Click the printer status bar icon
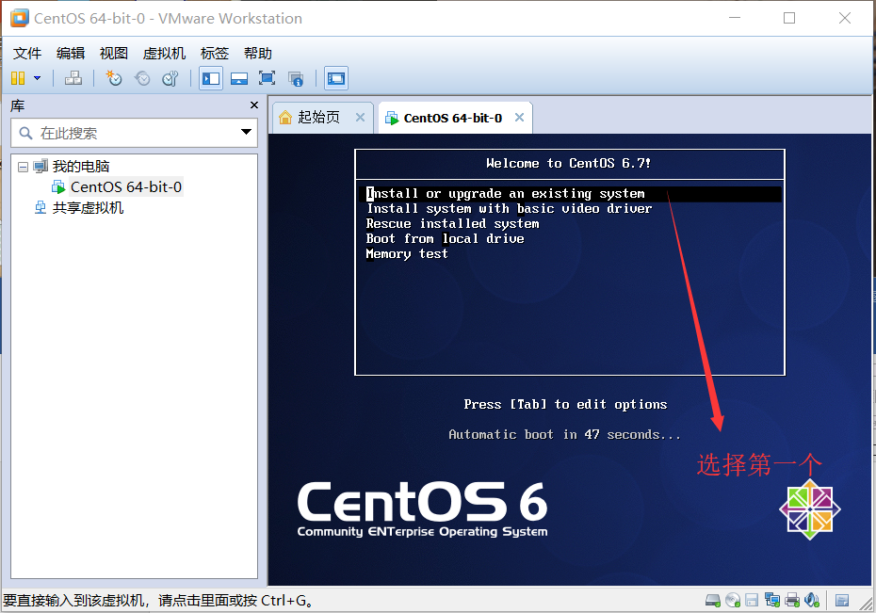876x613 pixels. 792,600
